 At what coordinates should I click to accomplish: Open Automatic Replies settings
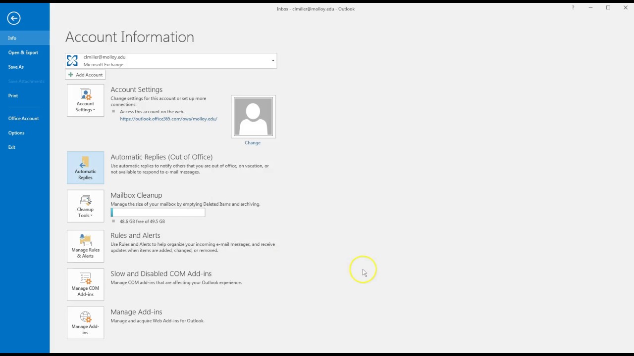[85, 168]
